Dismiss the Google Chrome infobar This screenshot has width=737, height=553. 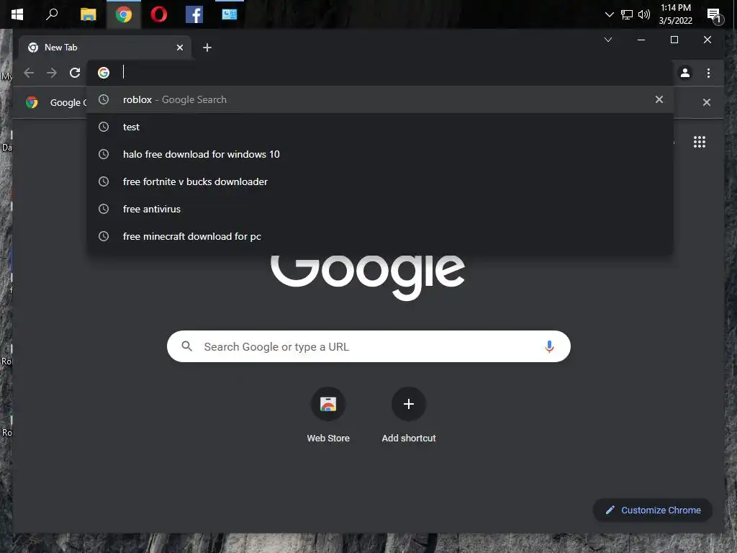707,102
